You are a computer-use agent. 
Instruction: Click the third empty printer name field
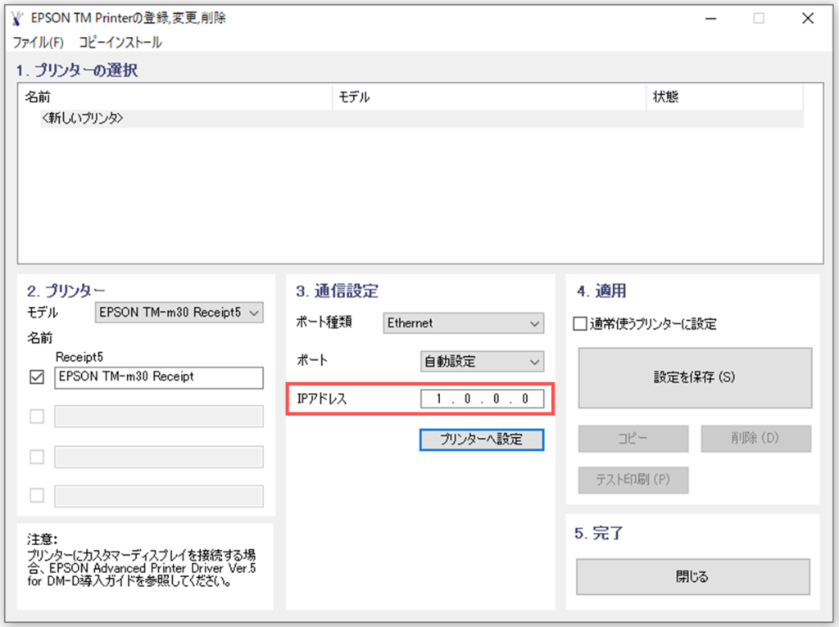[159, 457]
